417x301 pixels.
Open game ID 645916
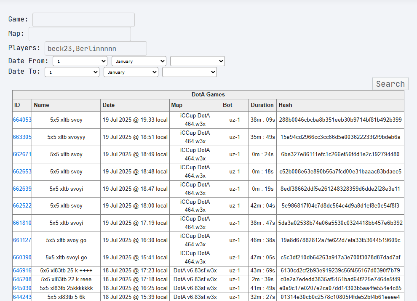22,270
